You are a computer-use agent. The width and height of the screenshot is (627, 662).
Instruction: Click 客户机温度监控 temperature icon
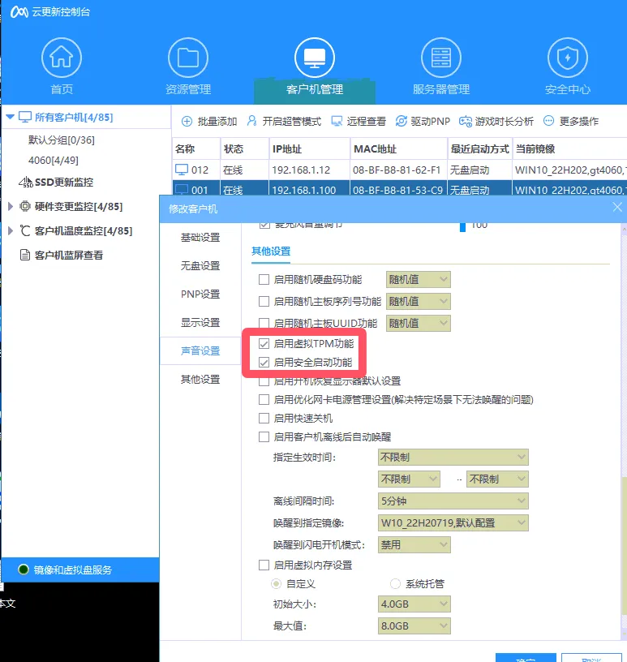pyautogui.click(x=25, y=230)
